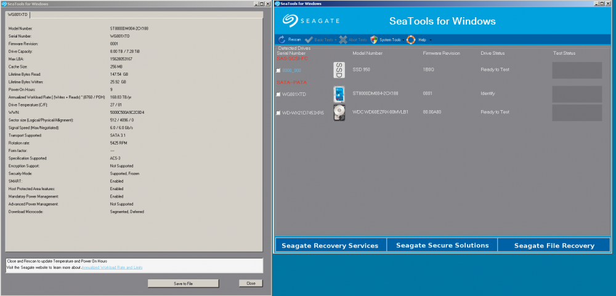Click the Rescan circular arrow icon
The image size is (616, 296).
pyautogui.click(x=282, y=39)
